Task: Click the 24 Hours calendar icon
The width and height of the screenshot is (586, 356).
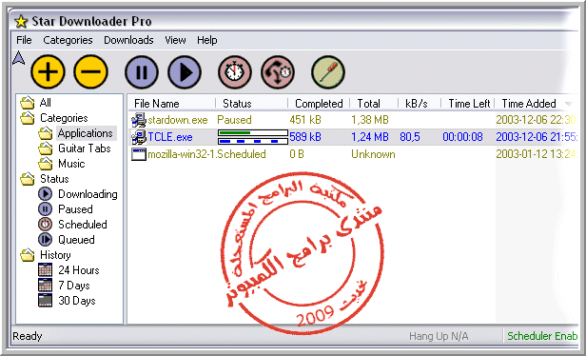Action: pyautogui.click(x=46, y=270)
